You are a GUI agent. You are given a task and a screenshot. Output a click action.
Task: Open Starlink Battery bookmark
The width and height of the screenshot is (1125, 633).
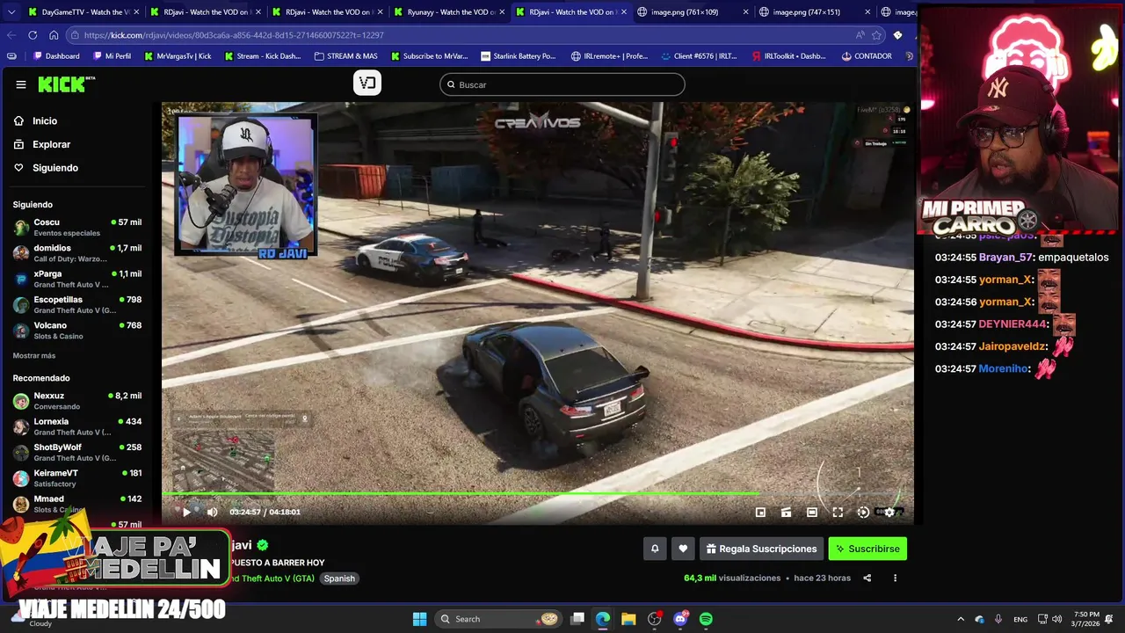519,56
